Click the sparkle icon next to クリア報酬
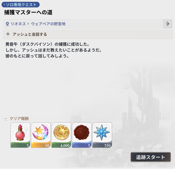Viewport: 175px width, 169px height. [6, 118]
